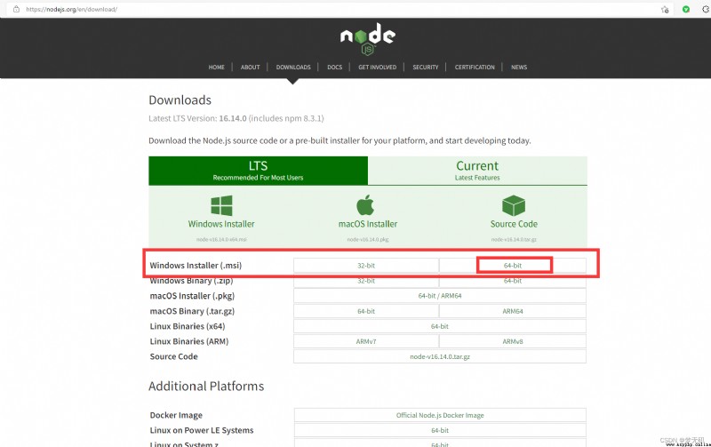The image size is (711, 447).
Task: Click Windows Binary (.zip) 32-bit link
Action: click(366, 281)
